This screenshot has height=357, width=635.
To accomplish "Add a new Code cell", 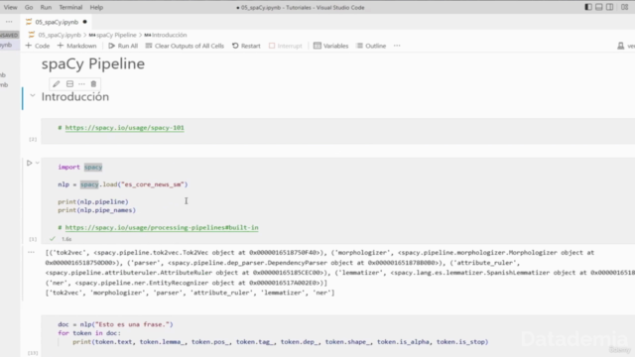I will coord(38,46).
